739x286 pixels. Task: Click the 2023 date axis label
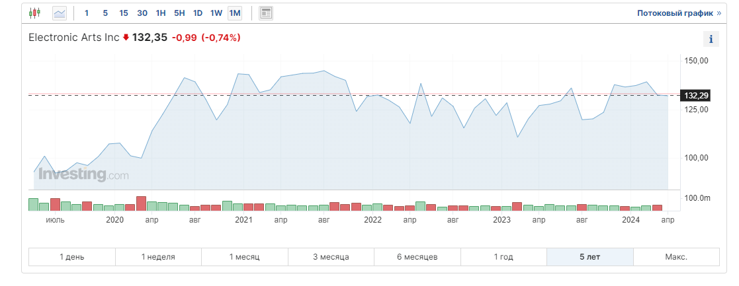point(502,220)
